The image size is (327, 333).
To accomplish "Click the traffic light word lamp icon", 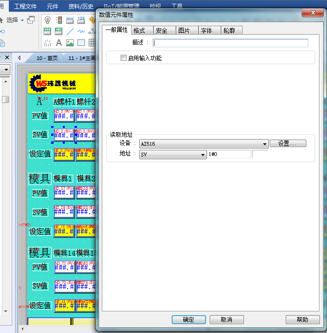I will tap(59, 20).
